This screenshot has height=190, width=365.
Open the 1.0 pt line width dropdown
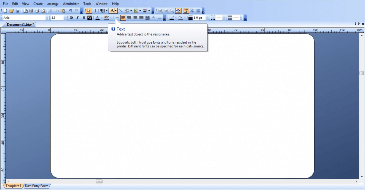[206, 18]
